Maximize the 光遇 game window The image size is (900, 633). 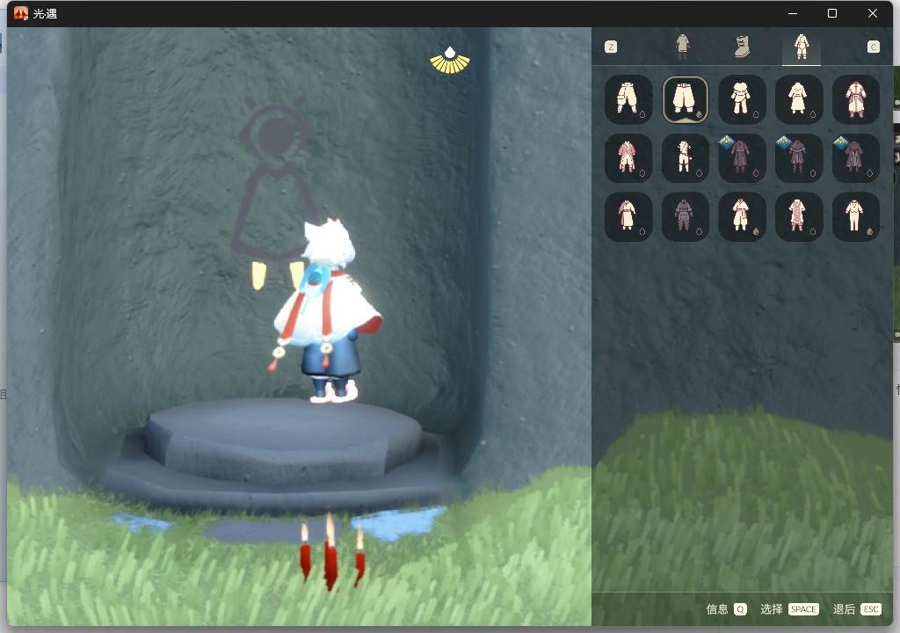click(x=832, y=13)
